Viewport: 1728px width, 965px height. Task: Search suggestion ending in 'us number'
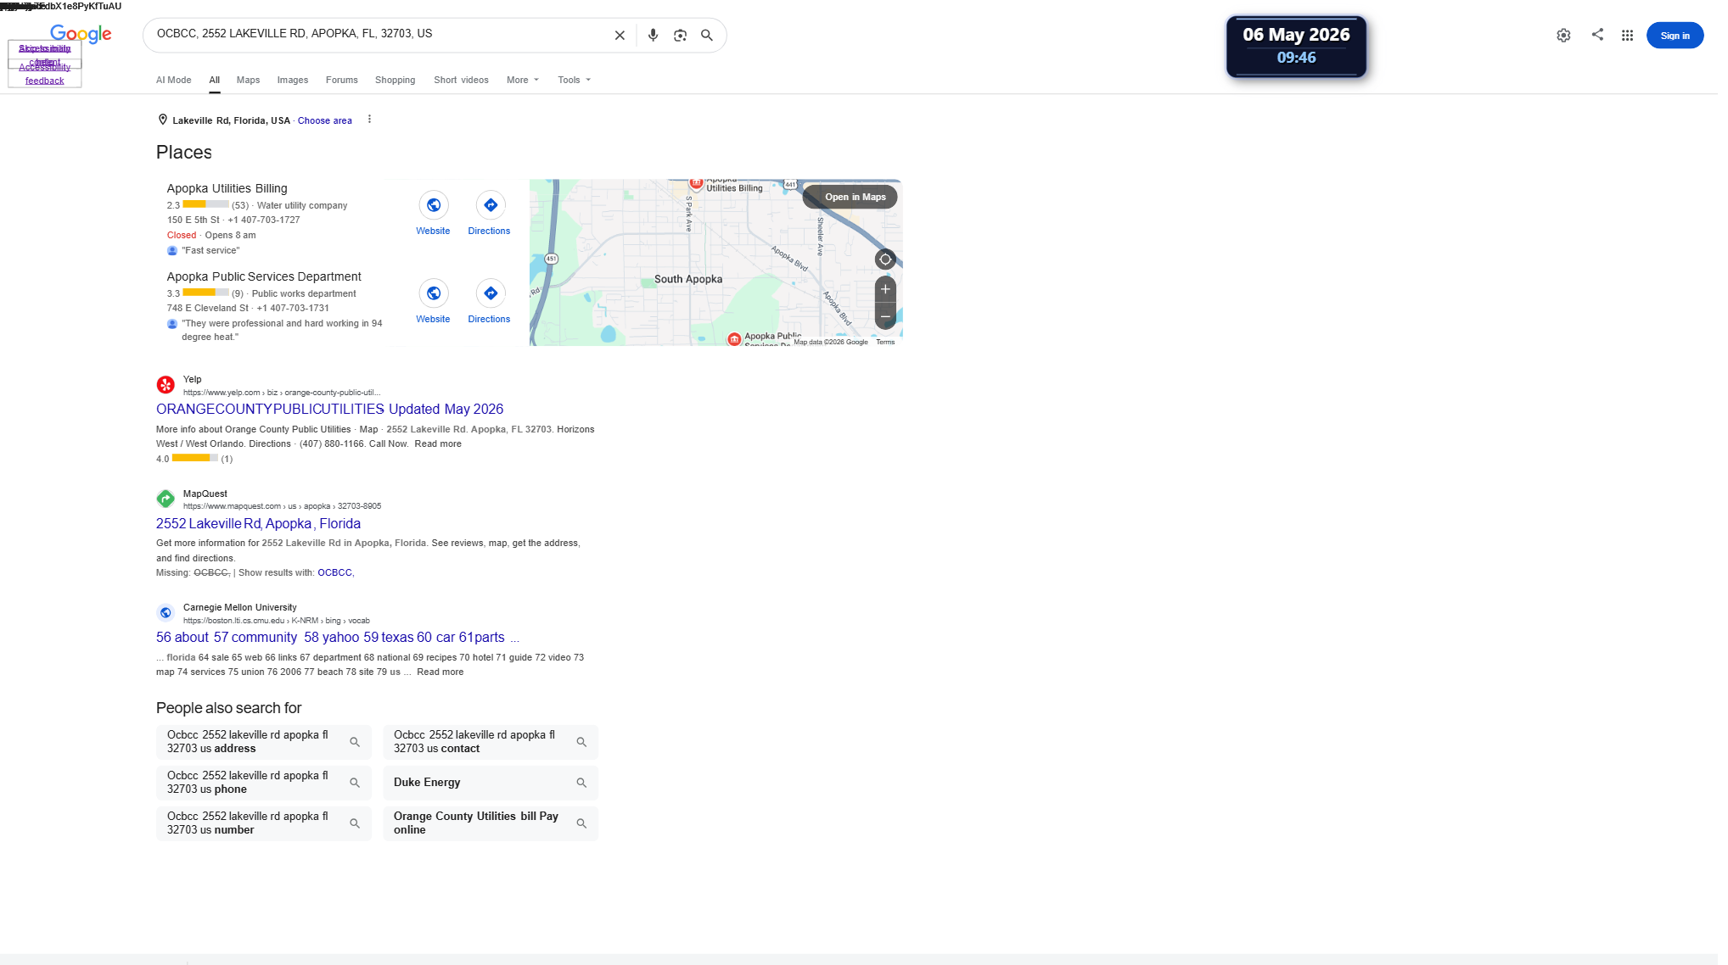(264, 823)
